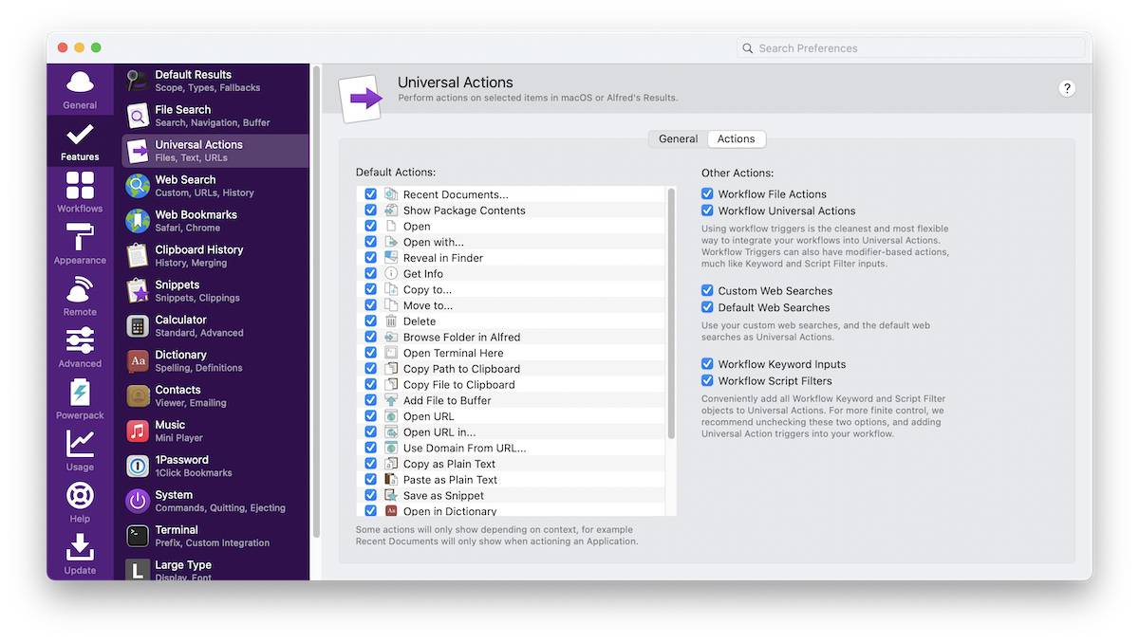Uncheck Workflow Universal Actions
This screenshot has height=642, width=1139.
[x=707, y=211]
